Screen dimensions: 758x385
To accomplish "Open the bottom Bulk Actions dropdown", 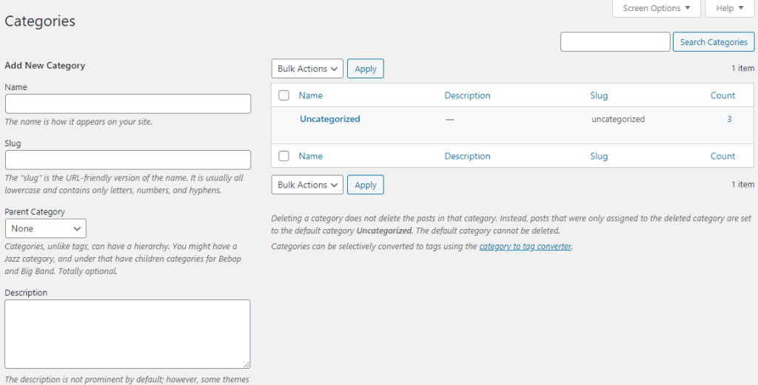I will [x=307, y=185].
